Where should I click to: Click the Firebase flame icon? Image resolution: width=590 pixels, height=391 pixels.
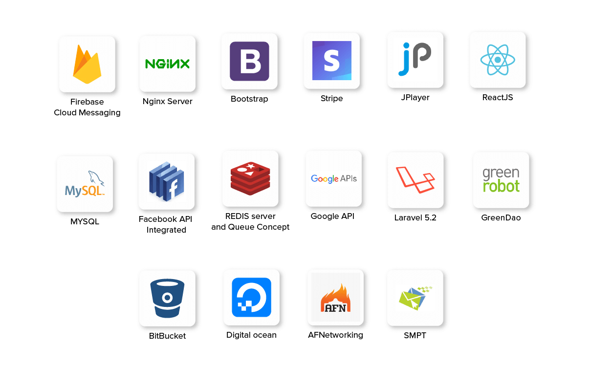(87, 64)
